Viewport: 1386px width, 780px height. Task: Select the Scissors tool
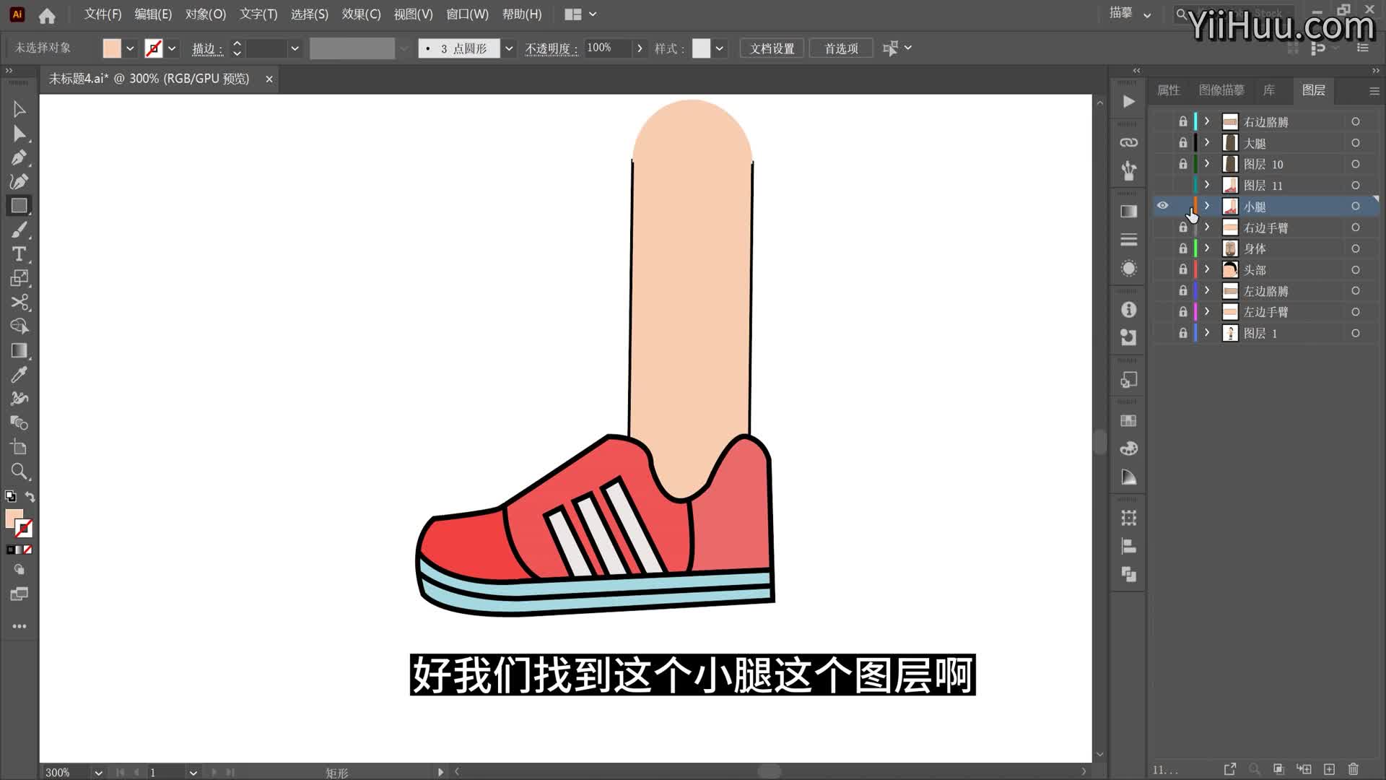19,302
